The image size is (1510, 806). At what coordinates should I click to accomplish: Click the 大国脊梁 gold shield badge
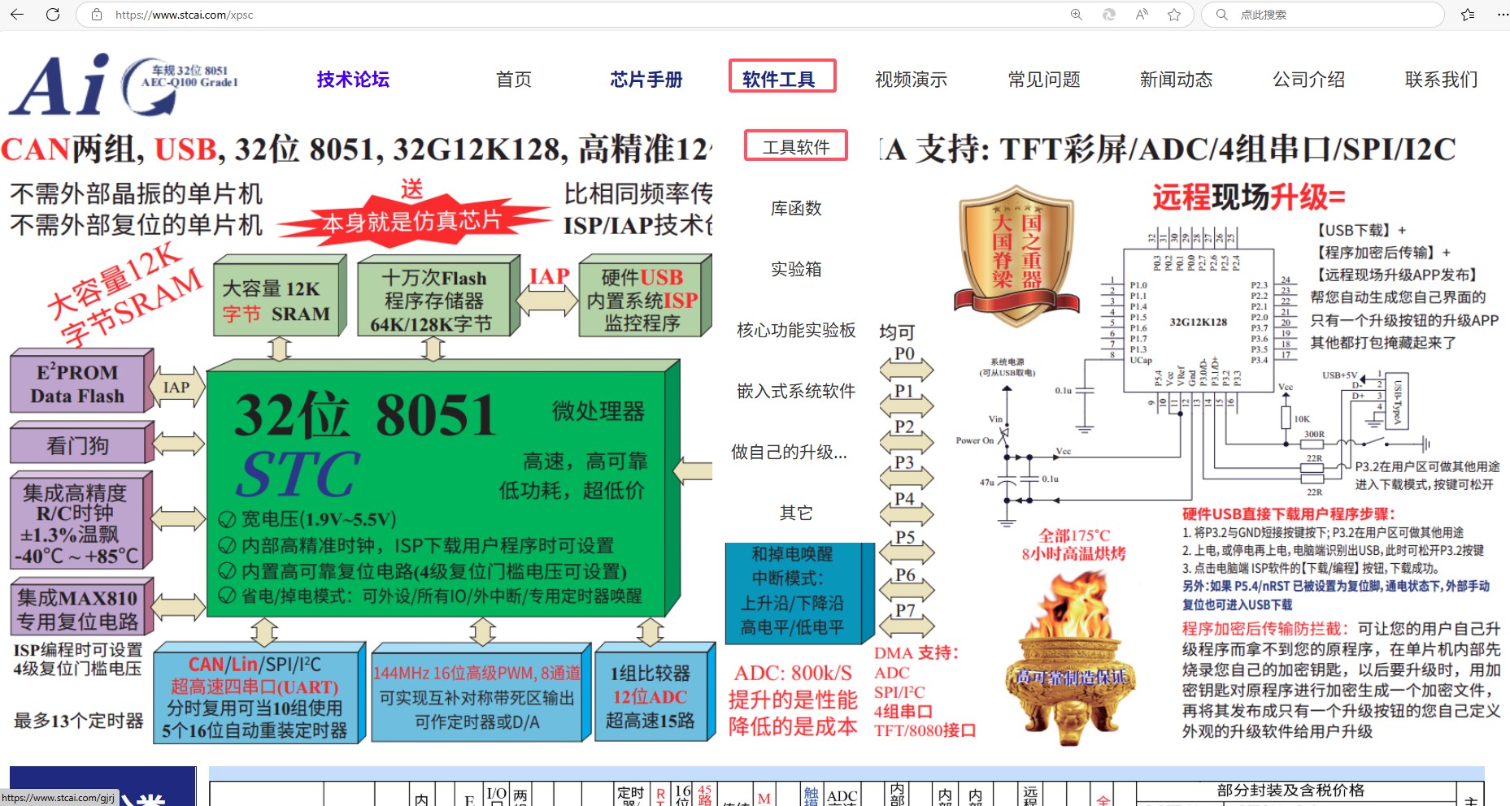(1016, 256)
